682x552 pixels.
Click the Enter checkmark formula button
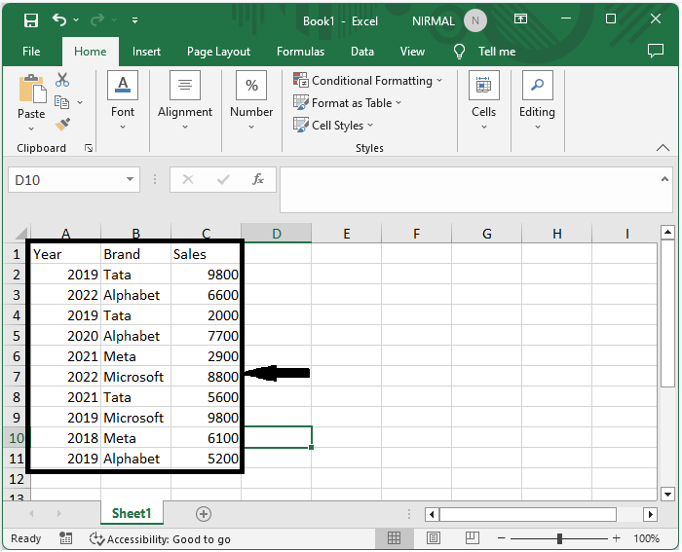tap(223, 179)
